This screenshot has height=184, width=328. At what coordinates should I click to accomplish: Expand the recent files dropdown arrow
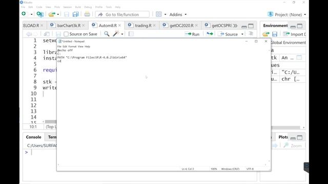click(58, 14)
